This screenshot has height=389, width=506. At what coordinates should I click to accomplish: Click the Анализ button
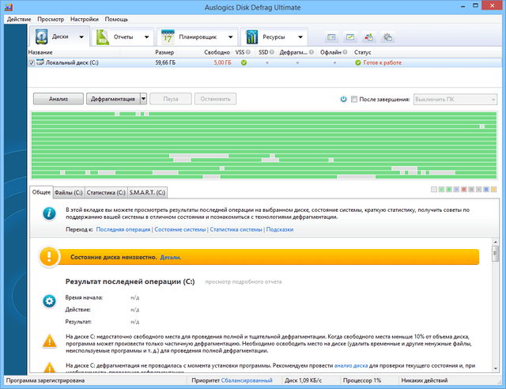(x=58, y=99)
